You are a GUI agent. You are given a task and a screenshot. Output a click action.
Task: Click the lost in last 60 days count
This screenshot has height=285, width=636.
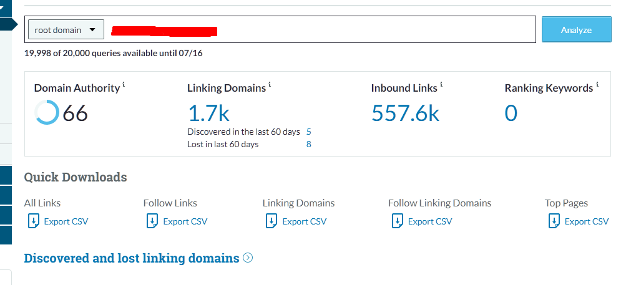(x=309, y=144)
